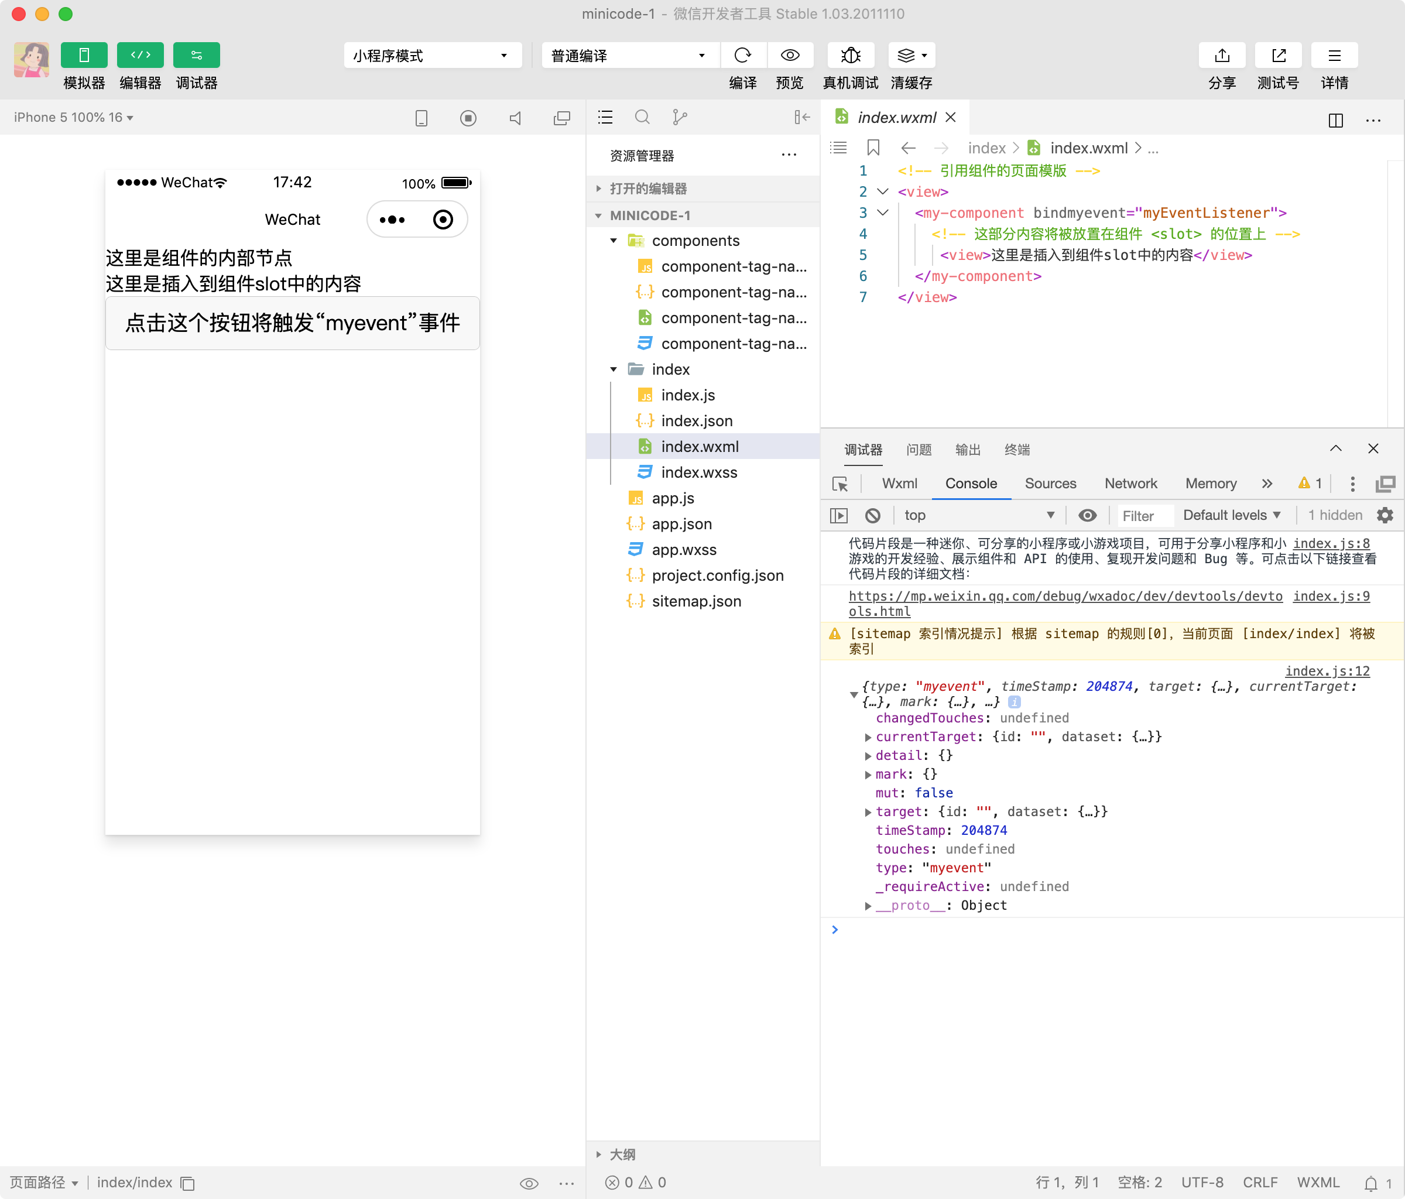The image size is (1405, 1199).
Task: Click the console Filter input field
Action: tap(1145, 515)
